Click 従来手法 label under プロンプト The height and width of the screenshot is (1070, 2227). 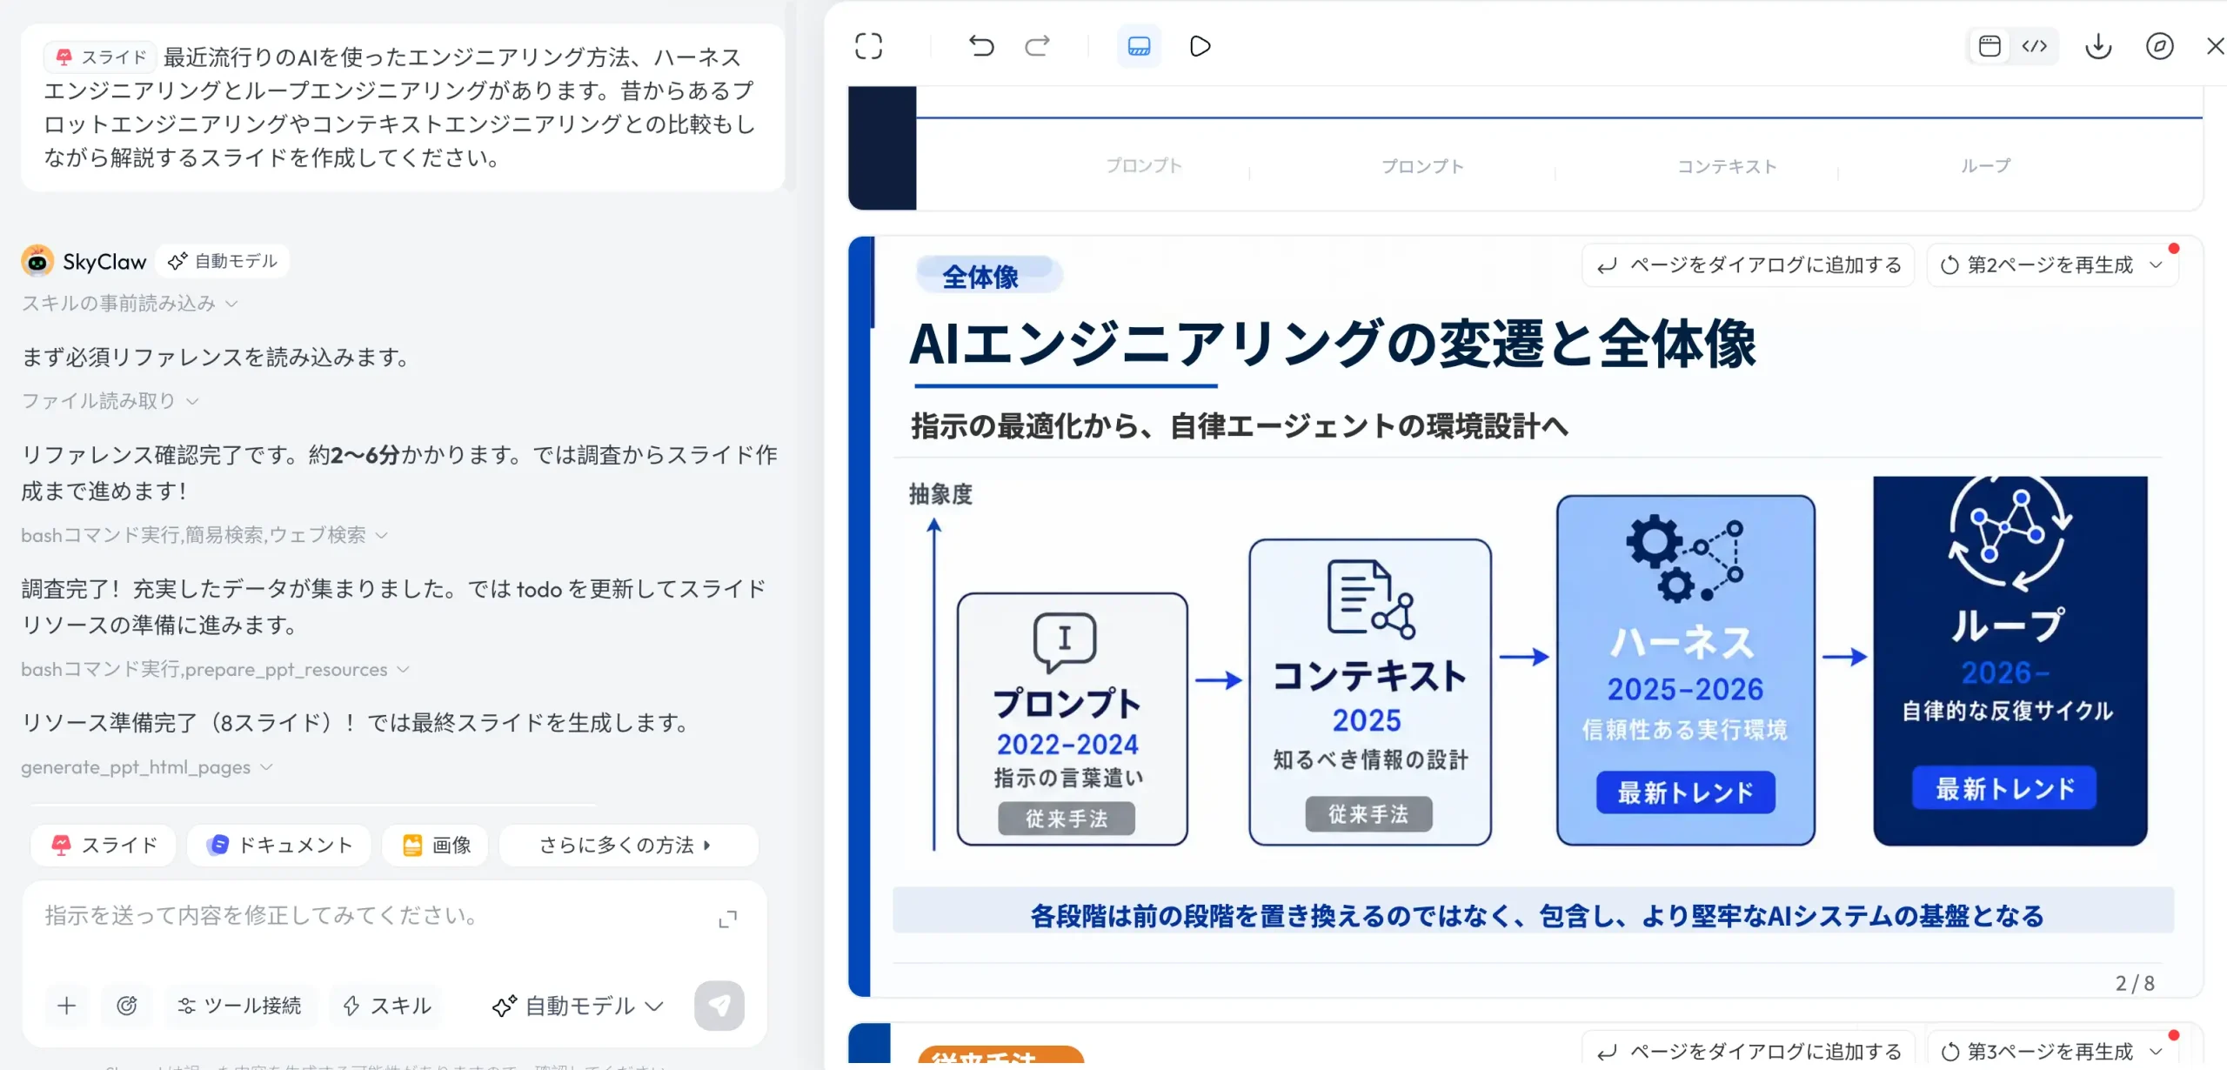point(1067,819)
